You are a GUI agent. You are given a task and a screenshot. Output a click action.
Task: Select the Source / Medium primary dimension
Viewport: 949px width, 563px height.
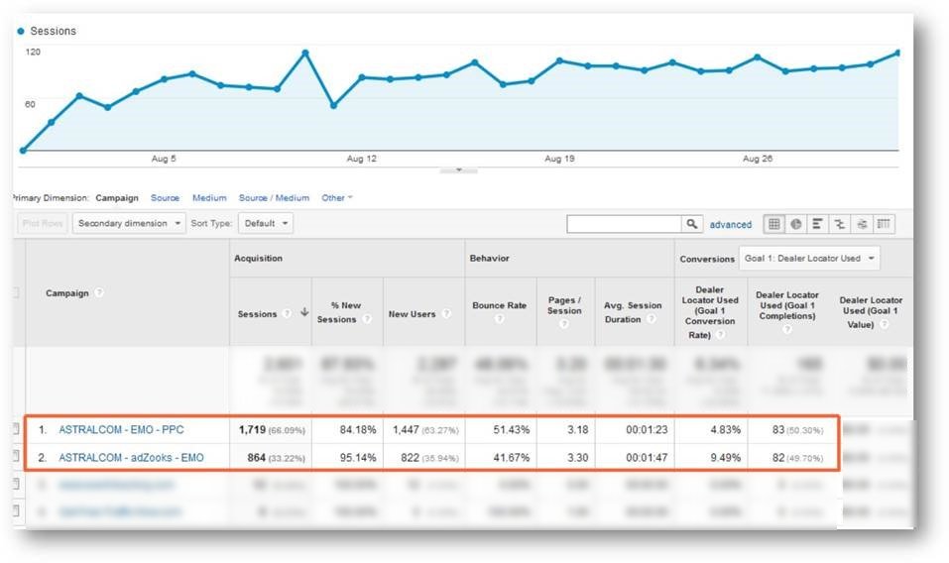point(274,198)
